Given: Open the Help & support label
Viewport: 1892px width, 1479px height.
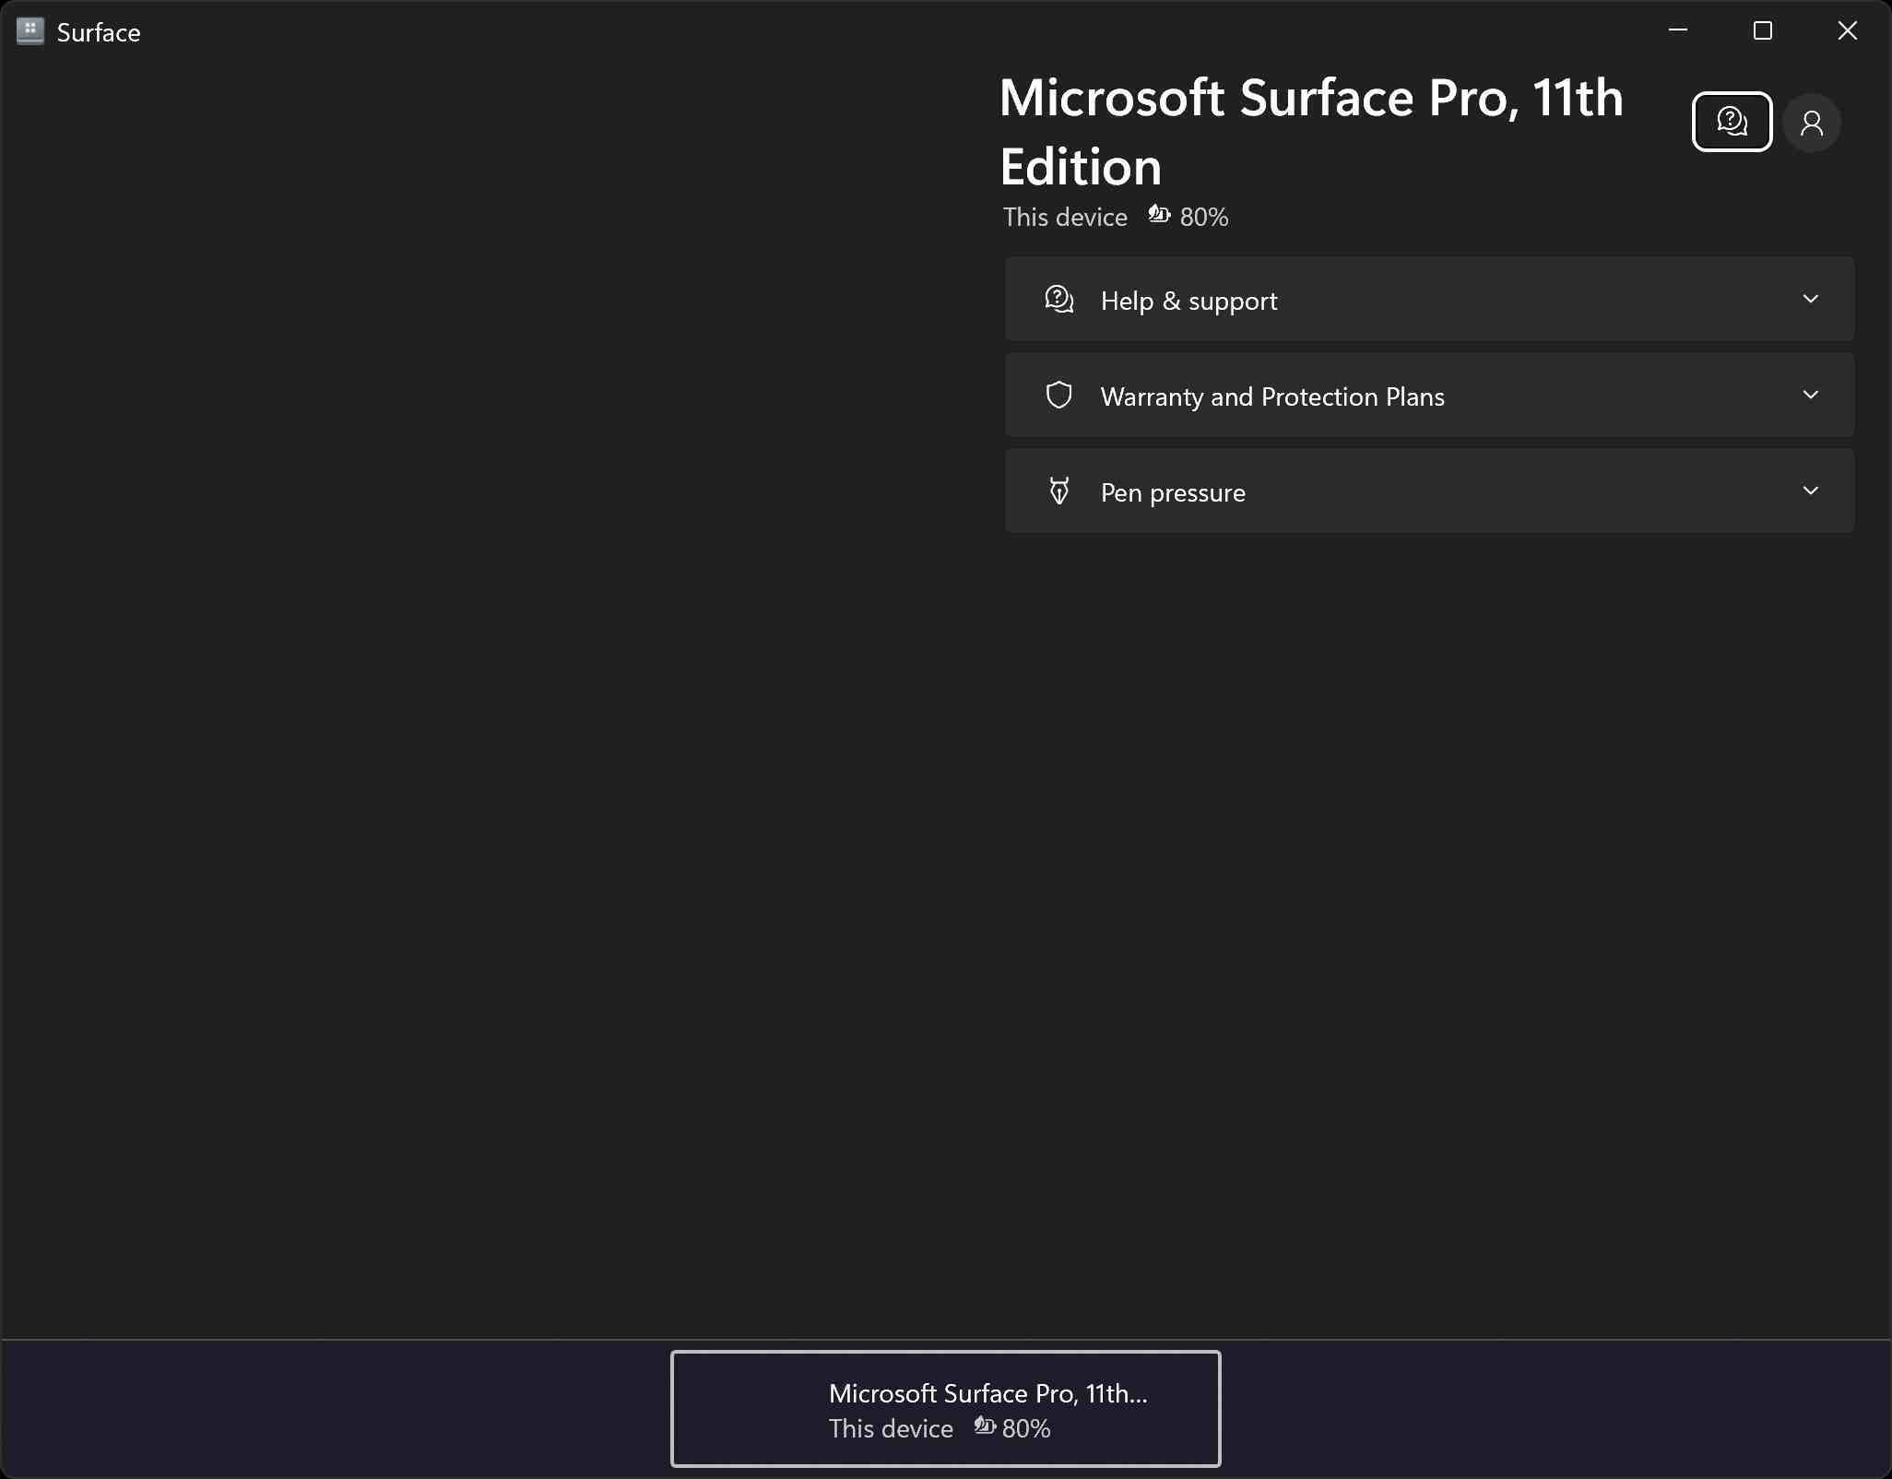Looking at the screenshot, I should tap(1188, 301).
